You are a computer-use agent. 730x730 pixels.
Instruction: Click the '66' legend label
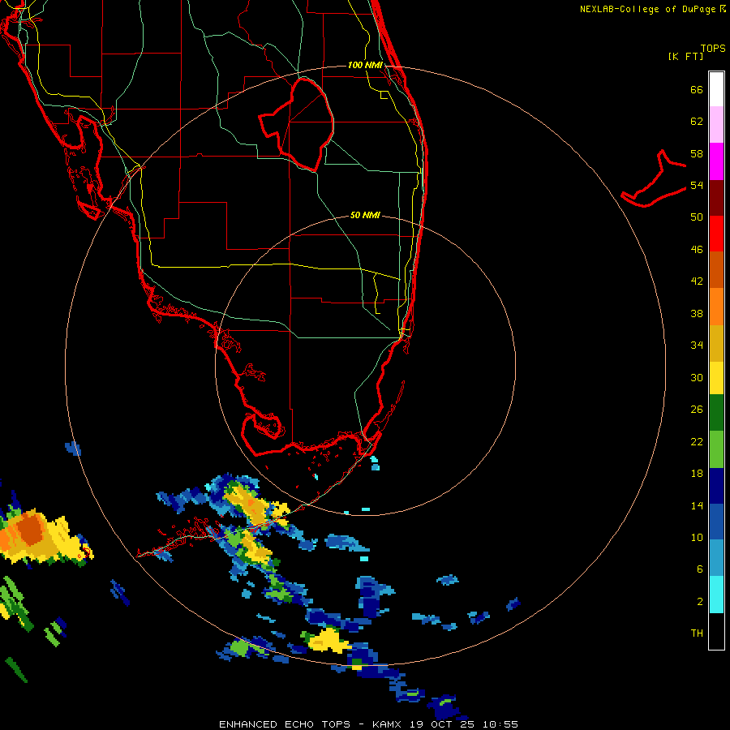pyautogui.click(x=697, y=89)
